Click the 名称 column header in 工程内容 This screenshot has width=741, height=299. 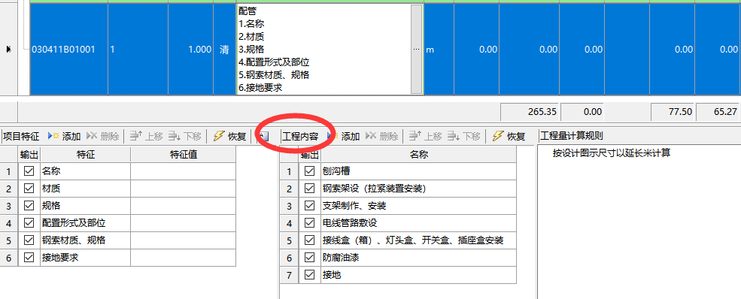point(418,154)
